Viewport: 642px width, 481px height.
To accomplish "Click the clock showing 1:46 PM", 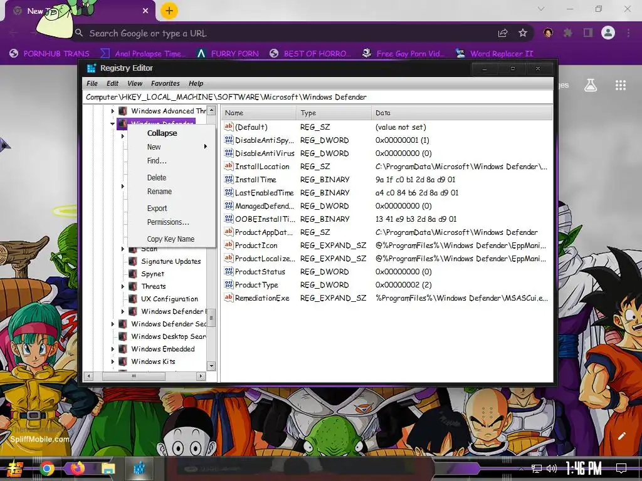I will (x=584, y=468).
